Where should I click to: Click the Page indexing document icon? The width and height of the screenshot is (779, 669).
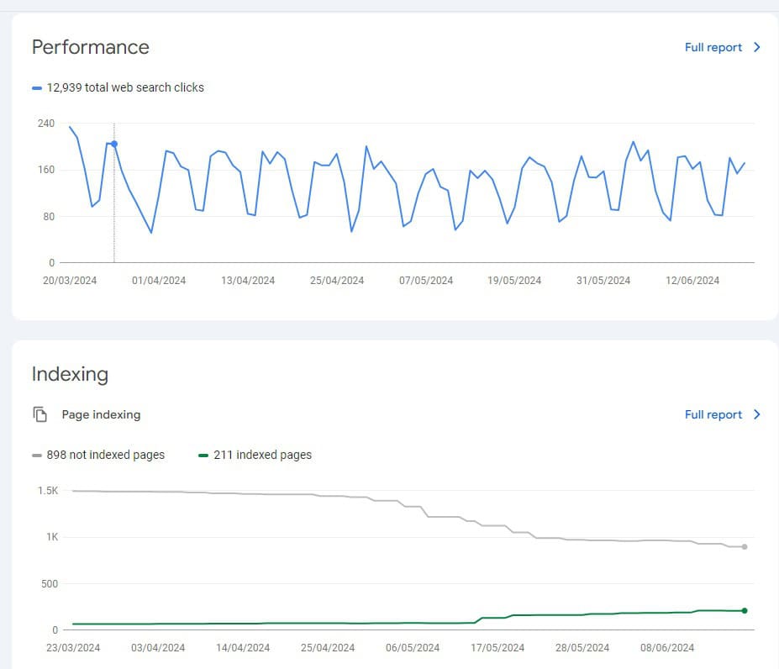39,414
